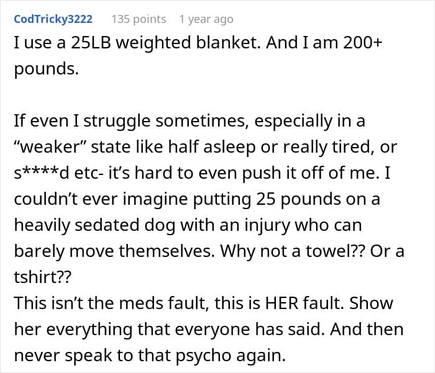Click the word "pounds." ending the first paragraph

click(x=47, y=70)
